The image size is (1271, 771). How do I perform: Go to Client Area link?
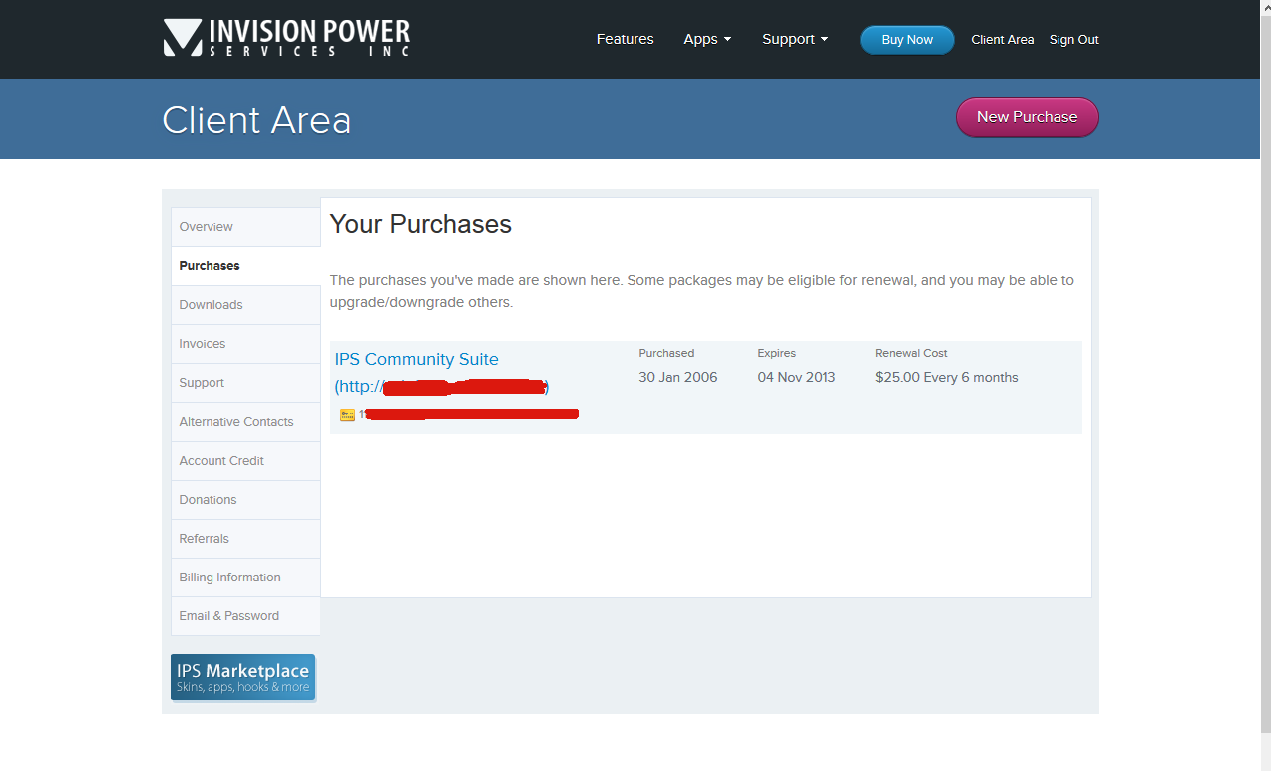[1002, 40]
